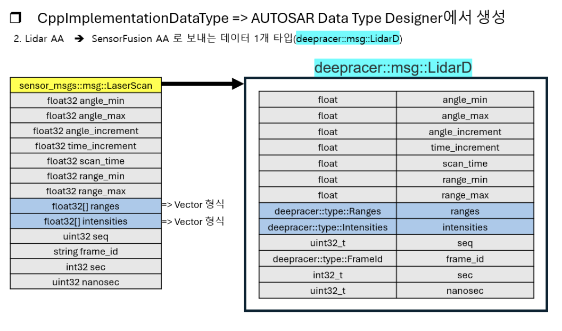Select the 'string frame_id' row
This screenshot has width=562, height=331.
point(86,251)
